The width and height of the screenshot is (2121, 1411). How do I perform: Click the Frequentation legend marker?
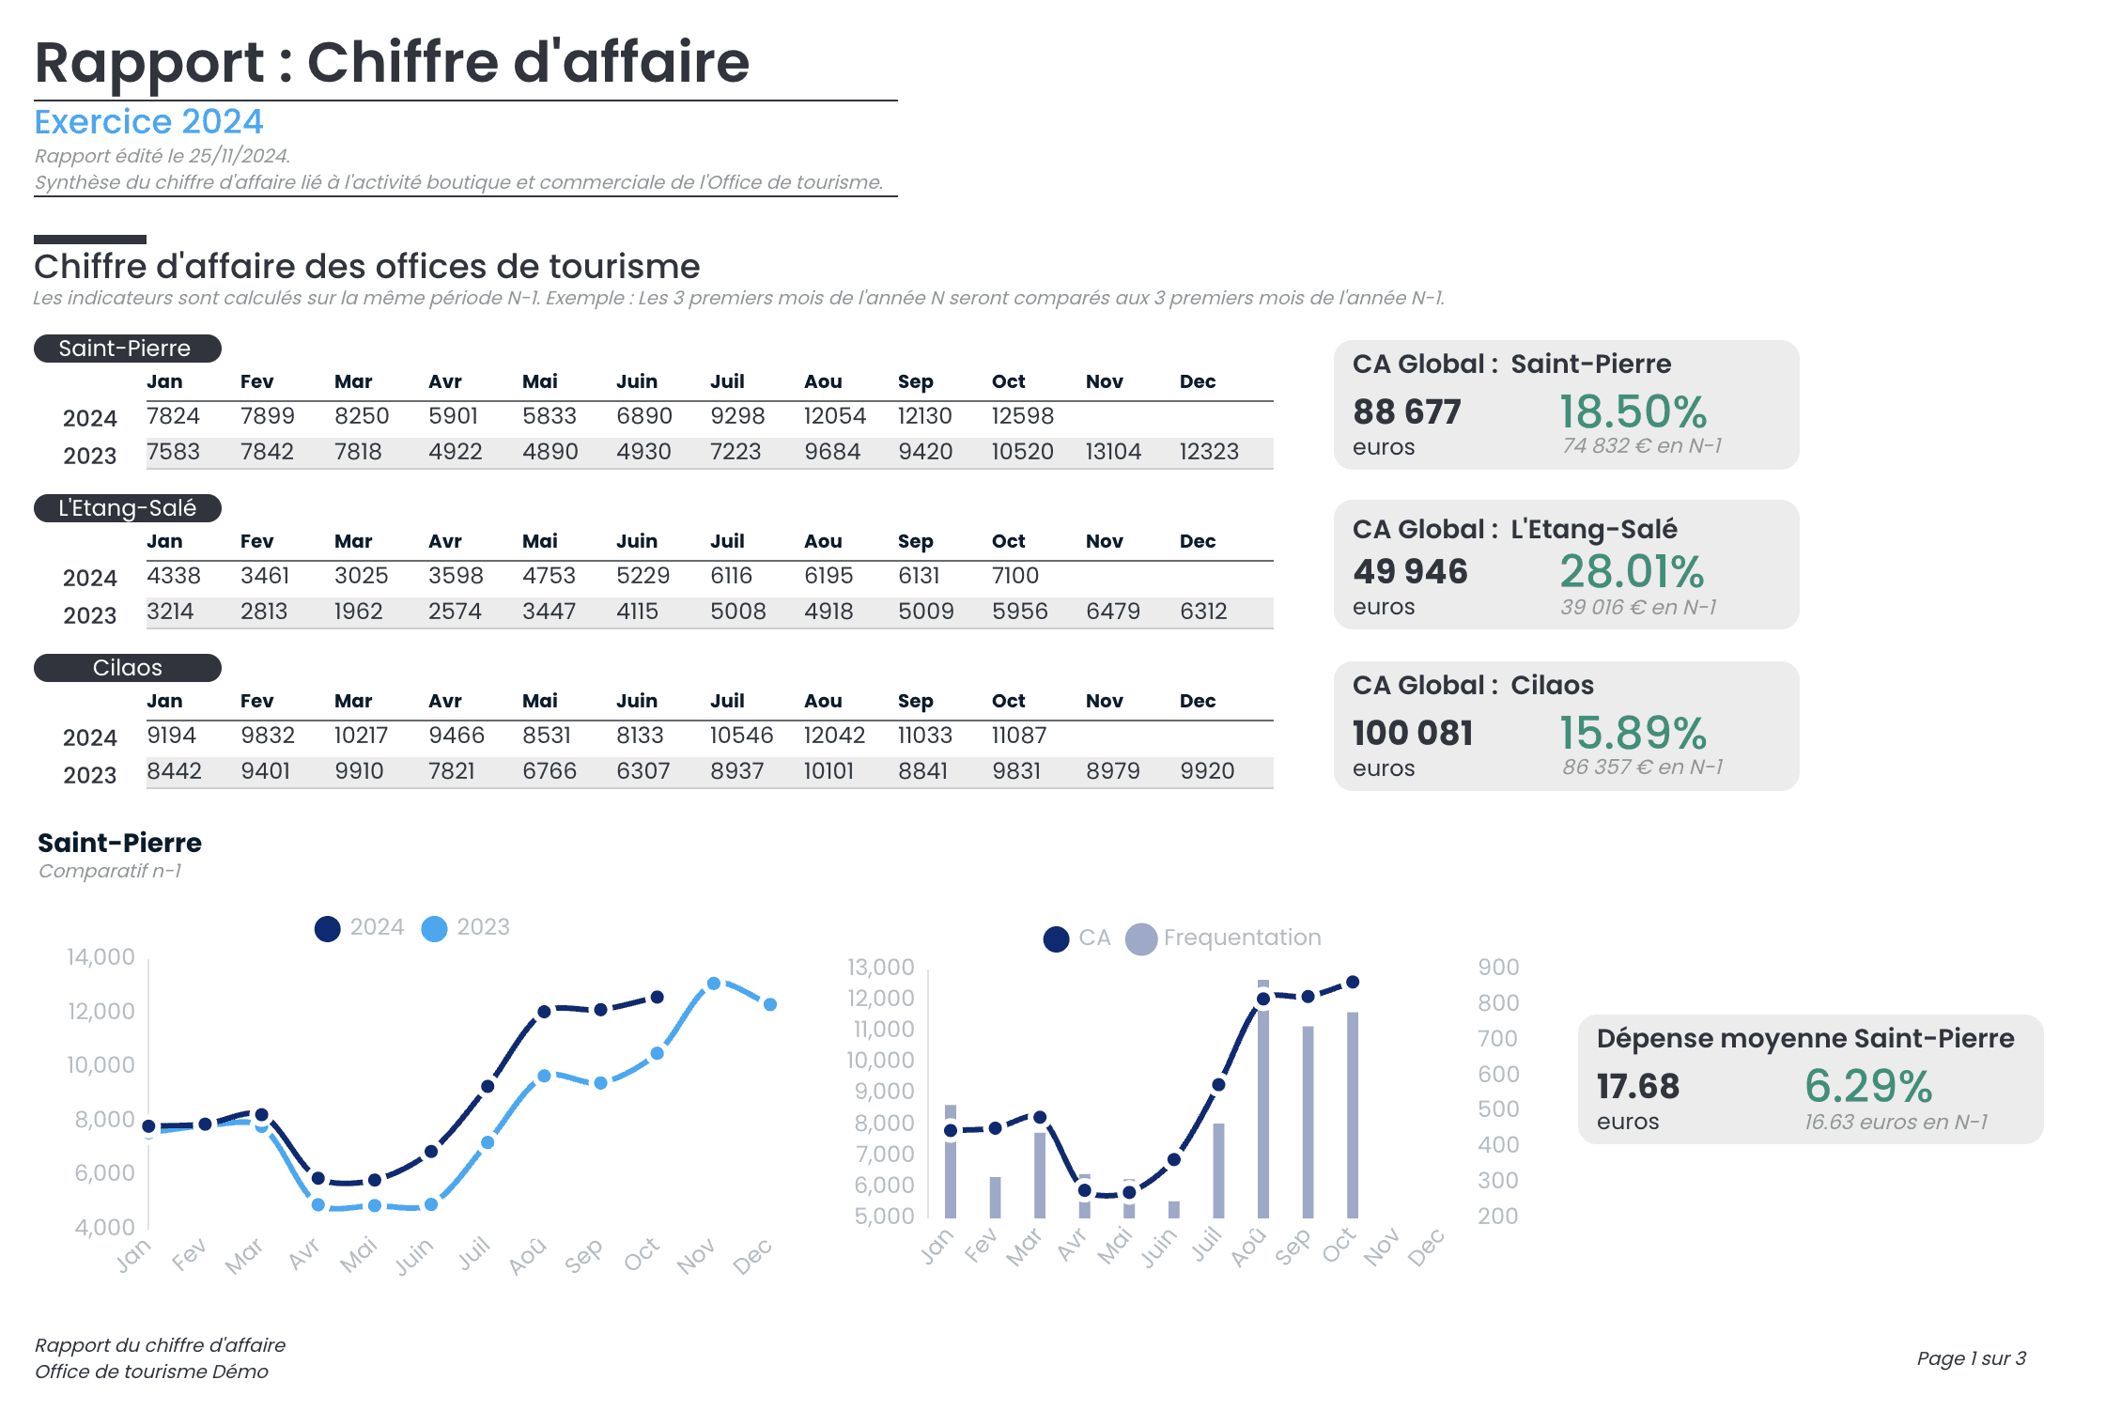point(1141,939)
